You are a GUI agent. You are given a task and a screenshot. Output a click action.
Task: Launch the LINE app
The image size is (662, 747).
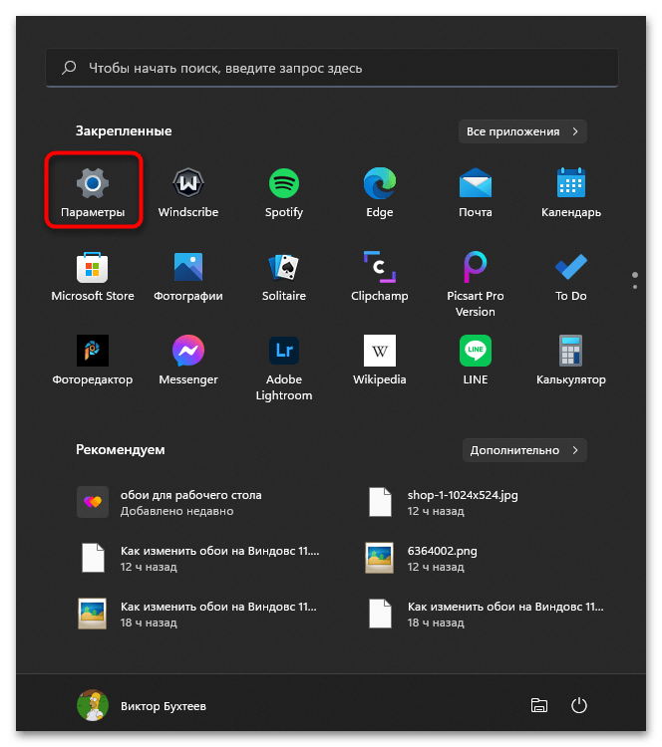(475, 361)
